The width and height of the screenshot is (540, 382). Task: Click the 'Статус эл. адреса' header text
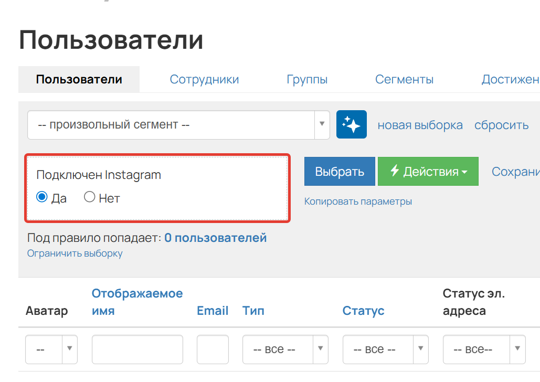473,302
